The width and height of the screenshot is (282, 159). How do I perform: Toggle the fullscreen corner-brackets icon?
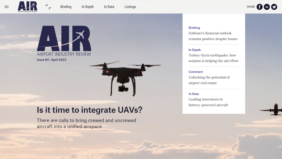tap(48, 7)
